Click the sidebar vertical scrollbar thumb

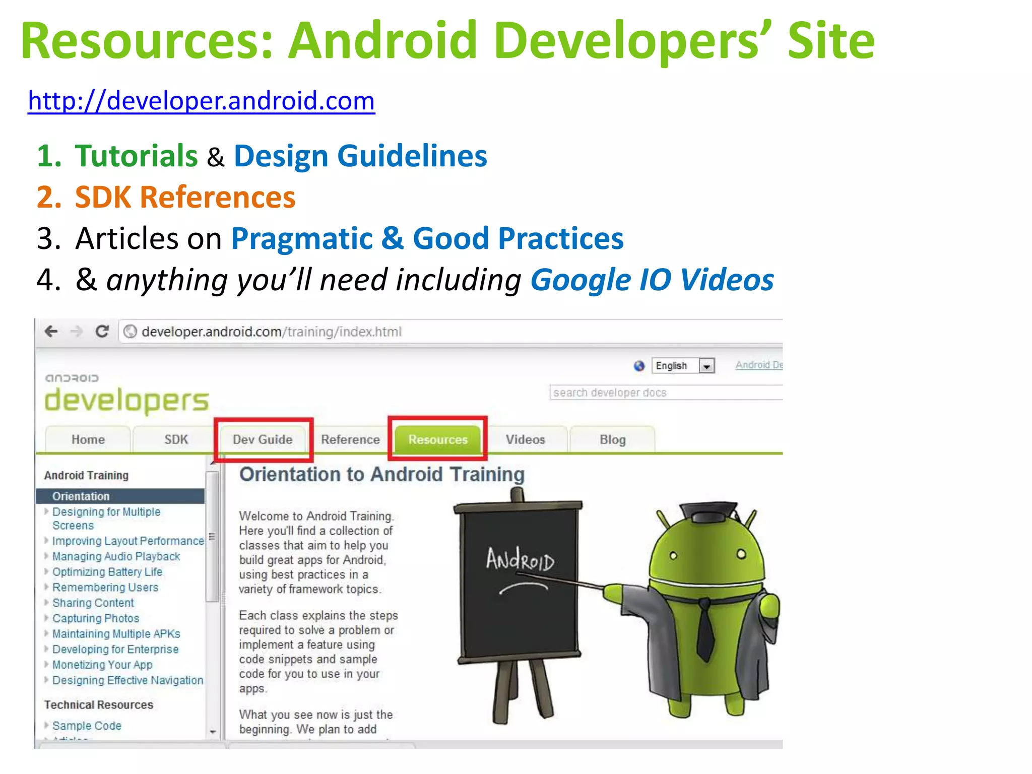213,537
